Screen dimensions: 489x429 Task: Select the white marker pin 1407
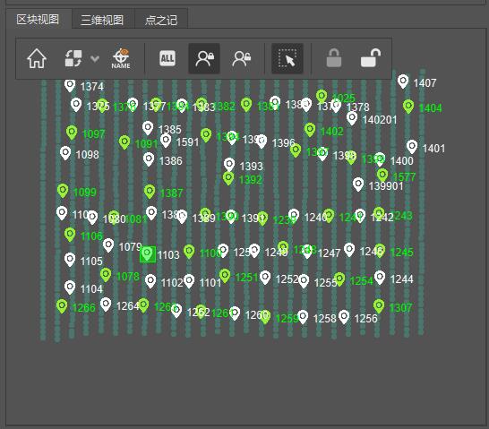tap(403, 82)
